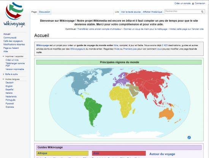Click the Aide link in the intro text
This screenshot has height=158, width=209.
[x=117, y=49]
